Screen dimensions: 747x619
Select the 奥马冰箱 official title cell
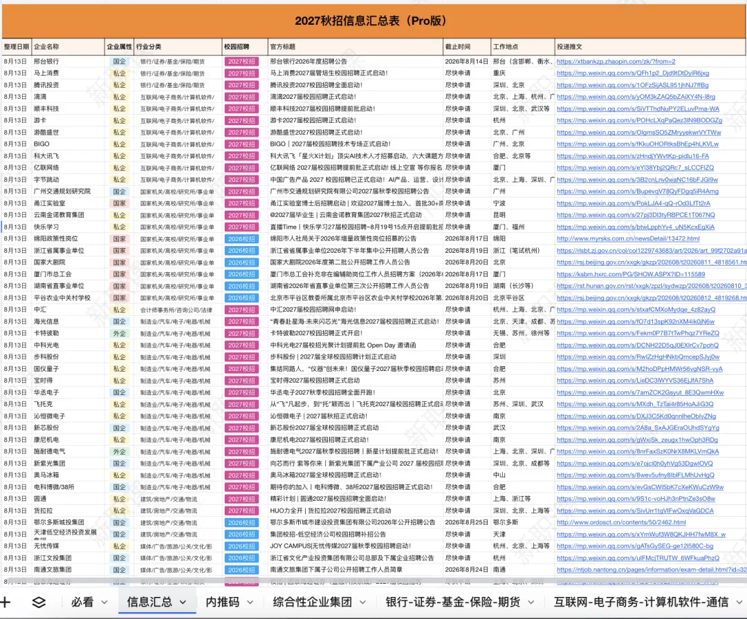[356, 475]
